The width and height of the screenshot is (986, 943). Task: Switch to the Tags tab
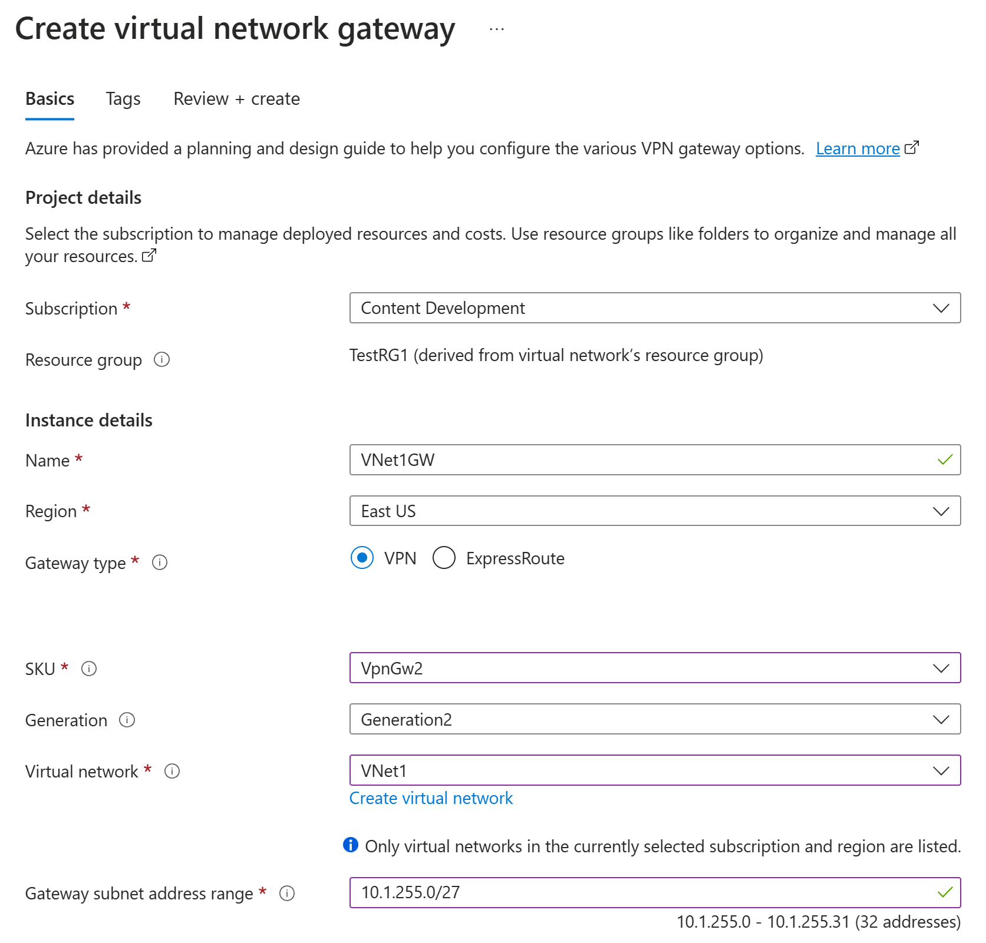pos(123,99)
